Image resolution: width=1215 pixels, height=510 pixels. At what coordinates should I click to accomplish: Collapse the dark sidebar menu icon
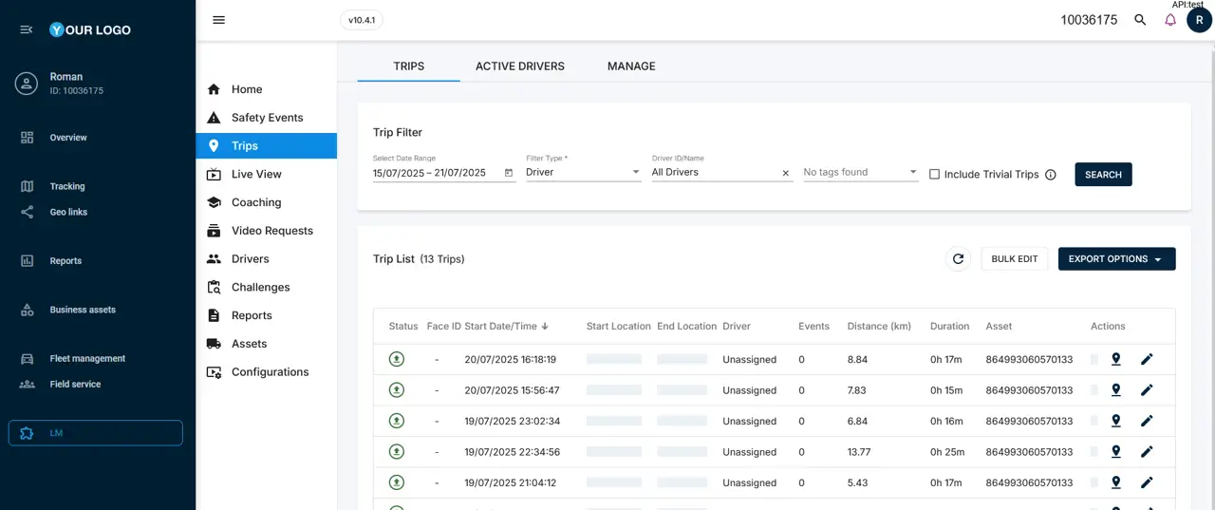point(27,29)
